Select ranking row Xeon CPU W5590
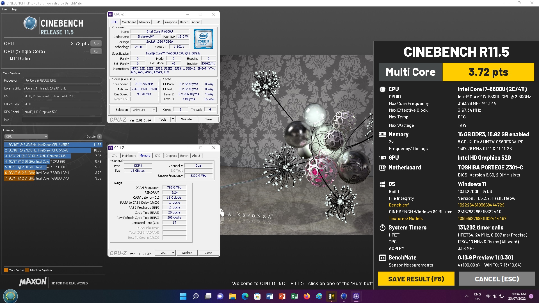 tap(53, 145)
